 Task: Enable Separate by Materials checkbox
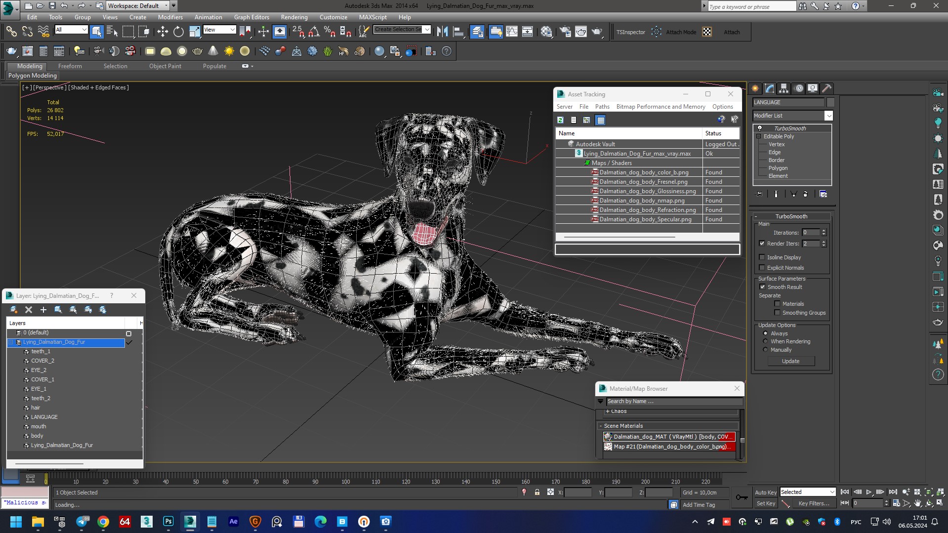(777, 304)
